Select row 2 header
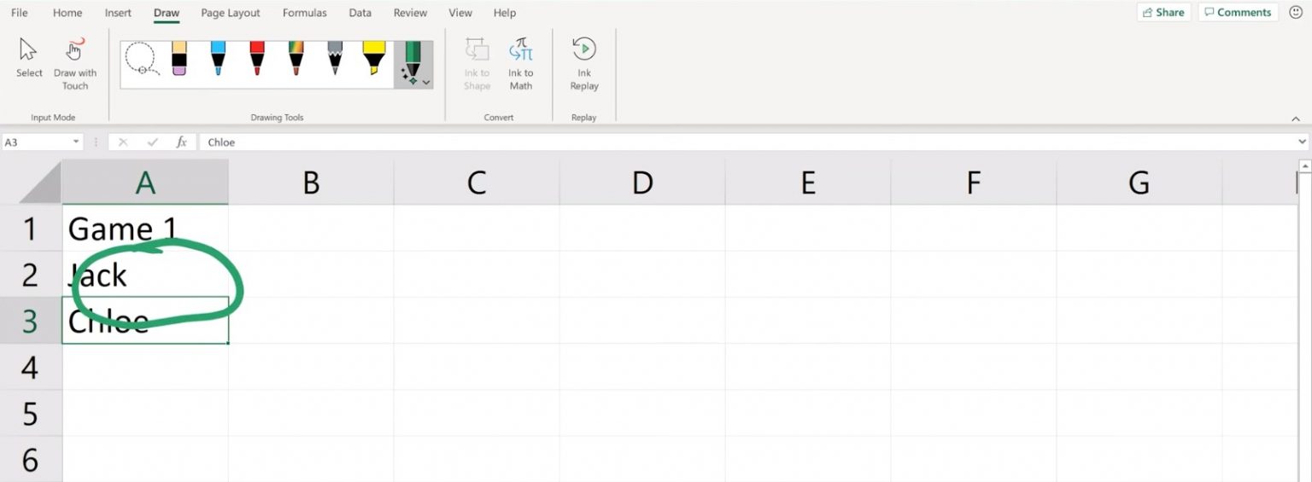 pos(31,275)
